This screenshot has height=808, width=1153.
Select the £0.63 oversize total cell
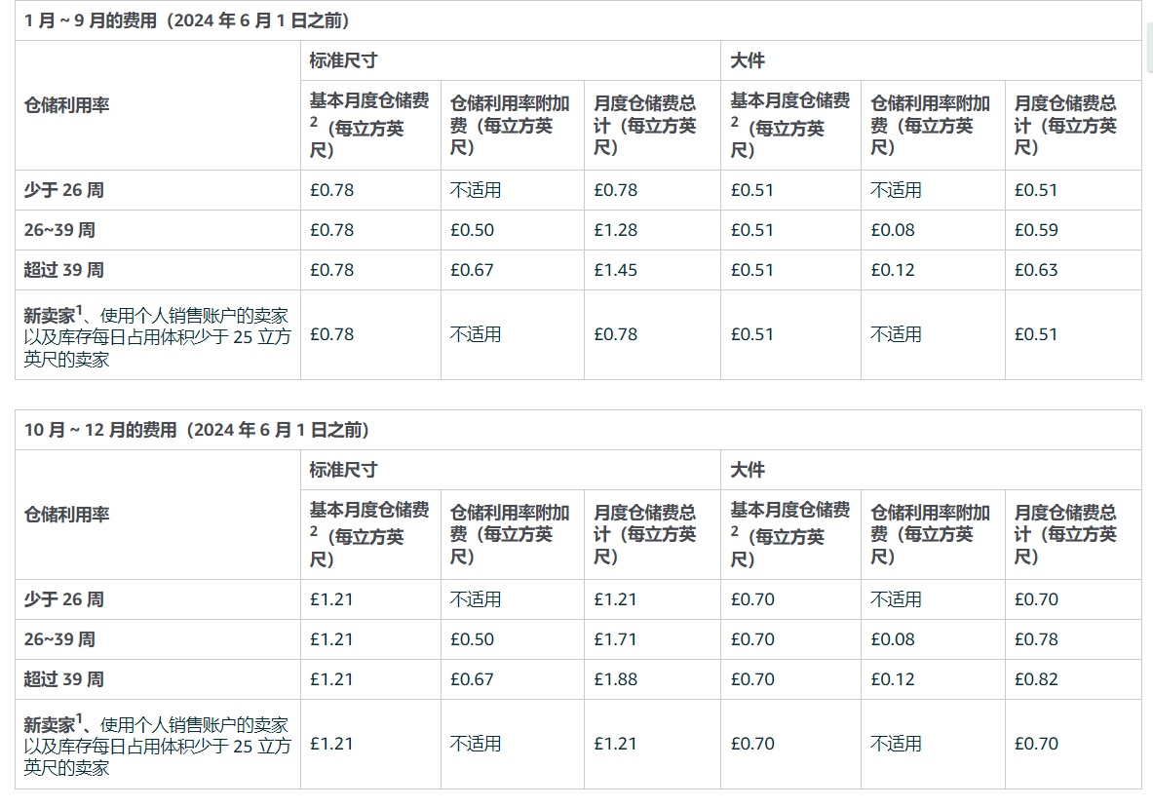click(x=1036, y=270)
